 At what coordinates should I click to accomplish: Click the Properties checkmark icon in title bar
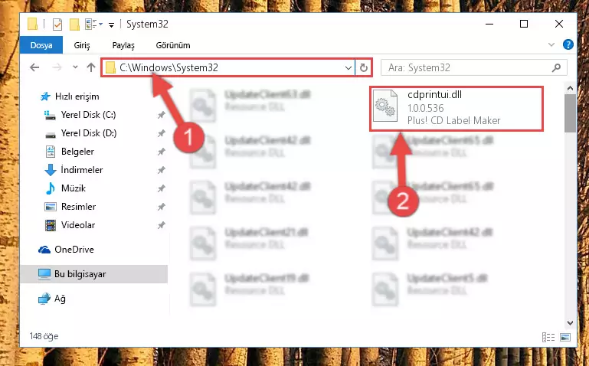pos(57,25)
